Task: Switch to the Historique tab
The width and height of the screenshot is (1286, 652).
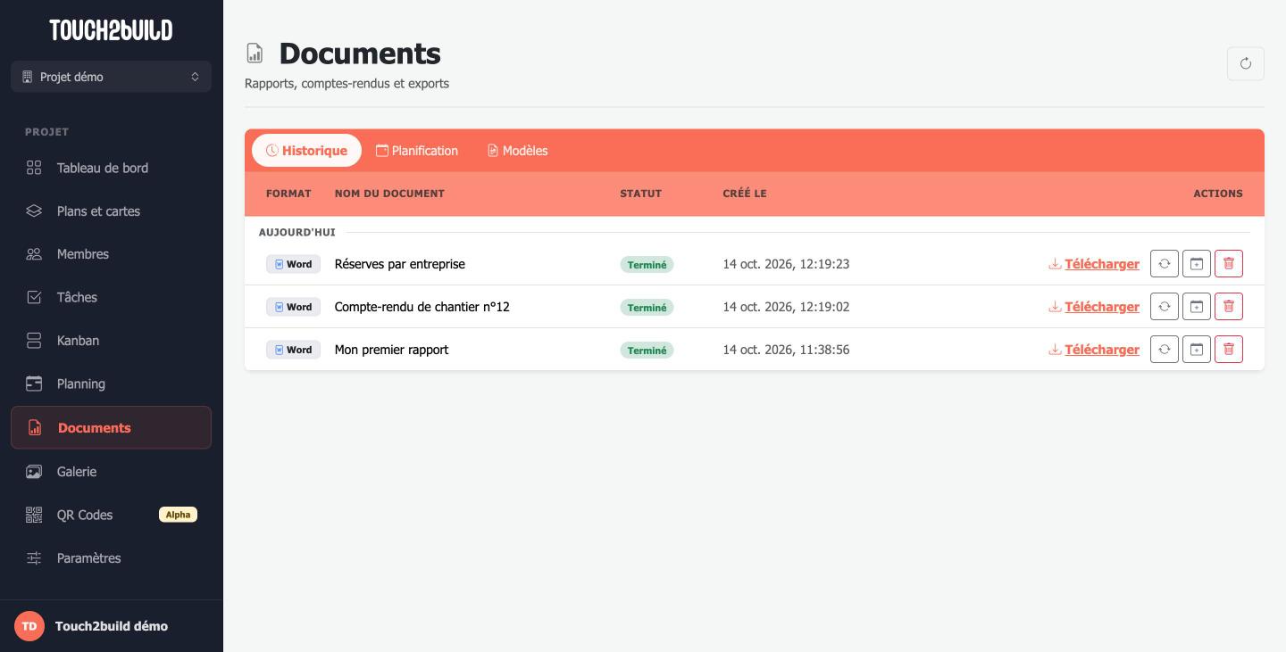Action: (306, 151)
